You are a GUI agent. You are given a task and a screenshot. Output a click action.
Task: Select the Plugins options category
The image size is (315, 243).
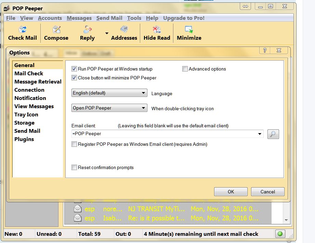pyautogui.click(x=38, y=139)
